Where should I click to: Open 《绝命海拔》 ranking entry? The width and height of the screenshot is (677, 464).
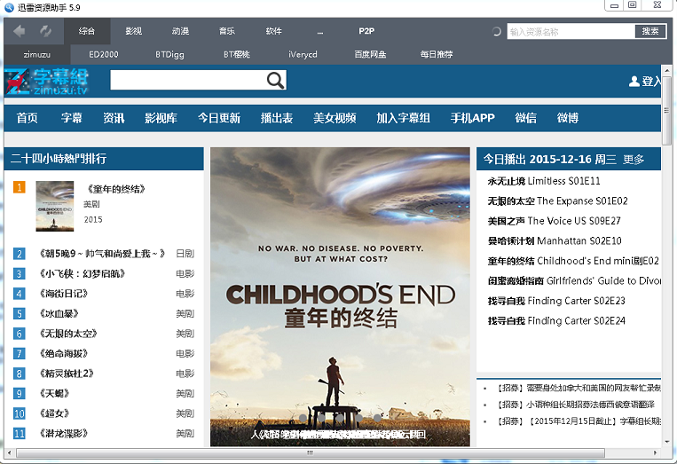click(64, 353)
